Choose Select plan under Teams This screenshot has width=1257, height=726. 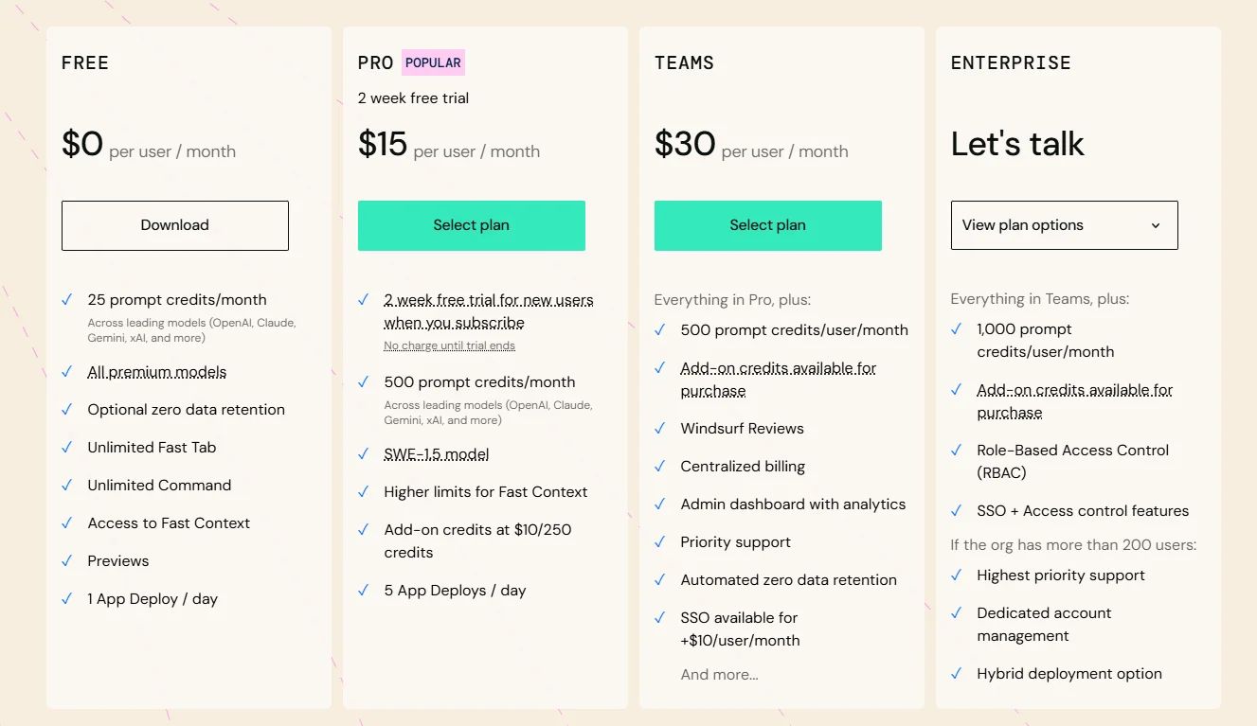[768, 225]
